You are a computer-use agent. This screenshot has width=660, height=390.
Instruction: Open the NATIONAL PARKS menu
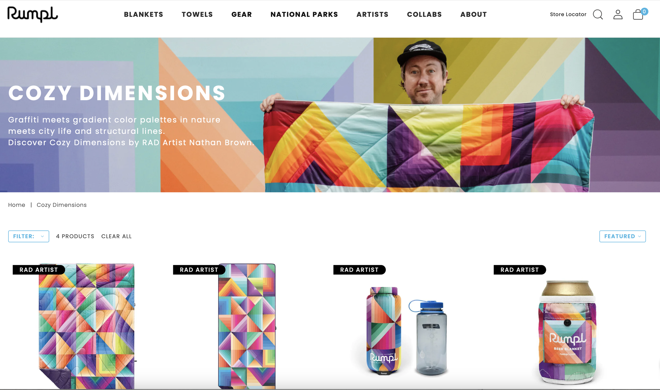304,14
